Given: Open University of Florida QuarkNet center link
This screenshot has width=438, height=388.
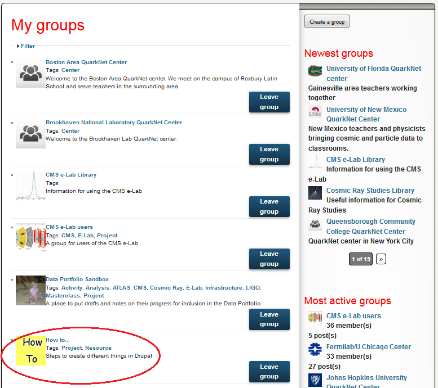Looking at the screenshot, I should pos(374,73).
